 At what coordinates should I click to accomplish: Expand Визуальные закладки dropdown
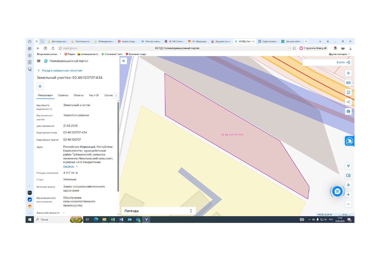coord(49,54)
